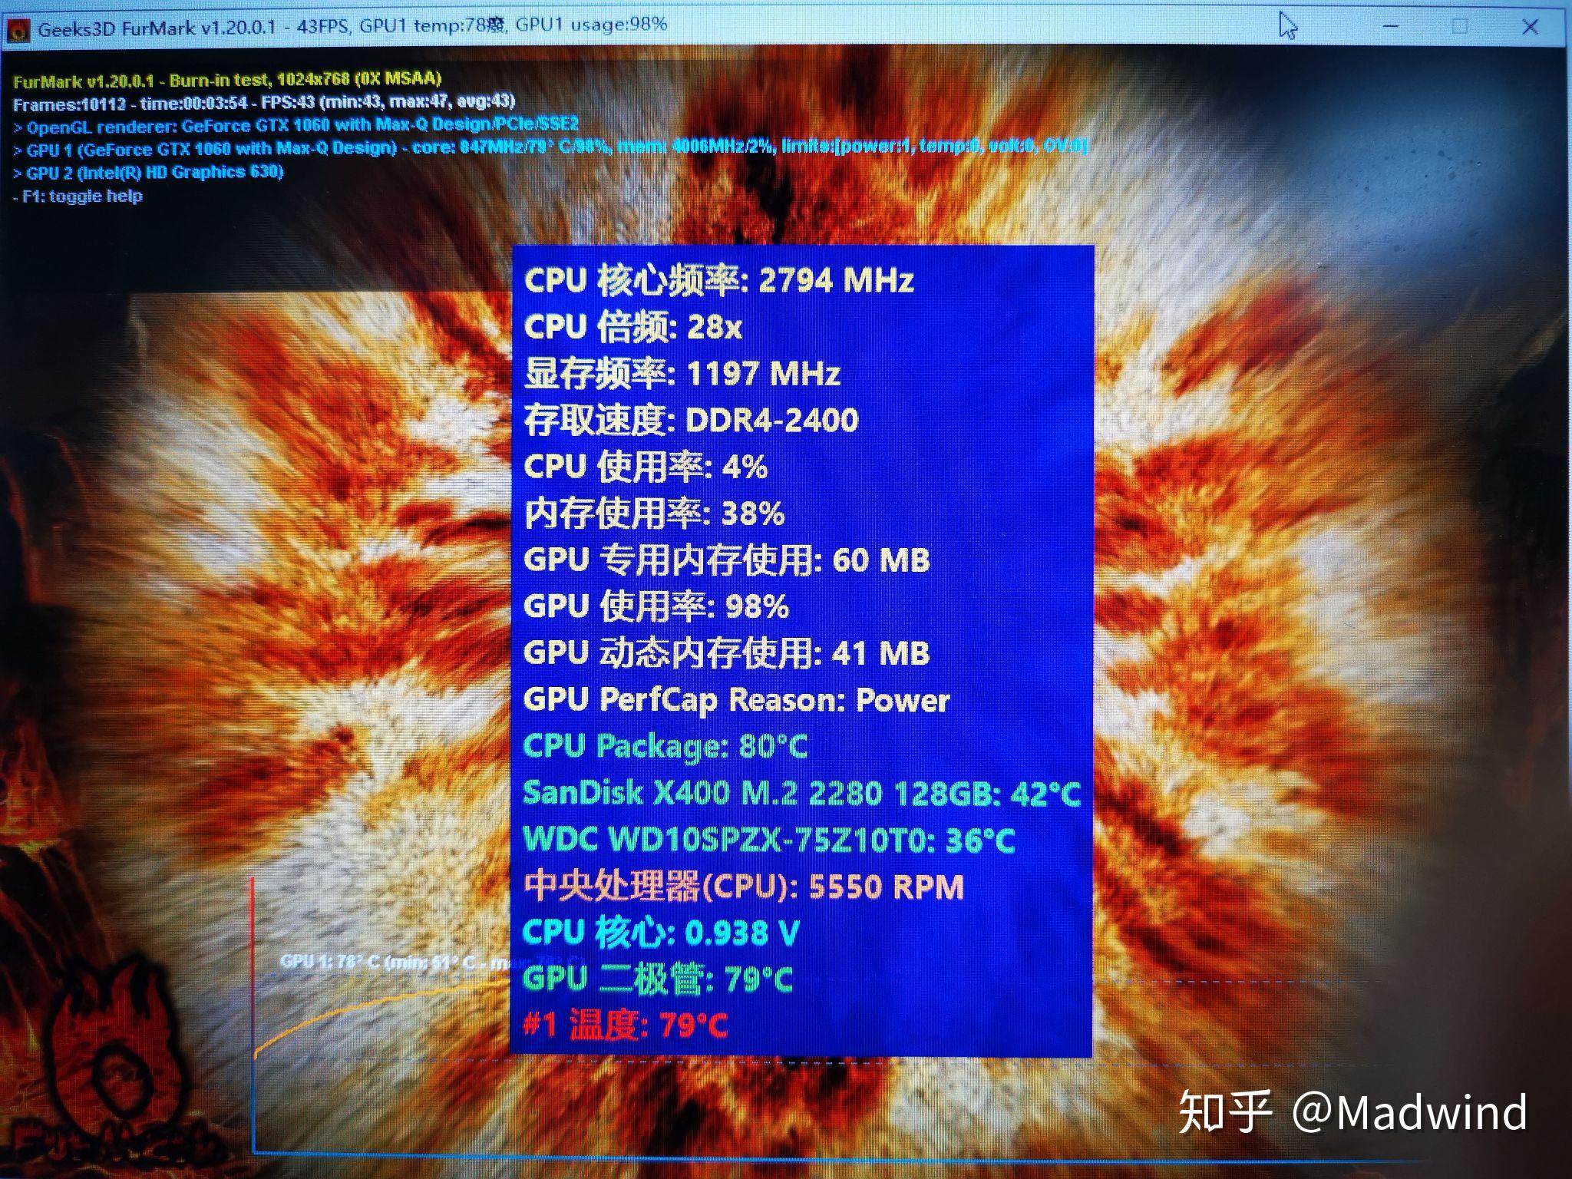Click the FurMark application icon in title bar
This screenshot has width=1572, height=1179.
[x=16, y=22]
